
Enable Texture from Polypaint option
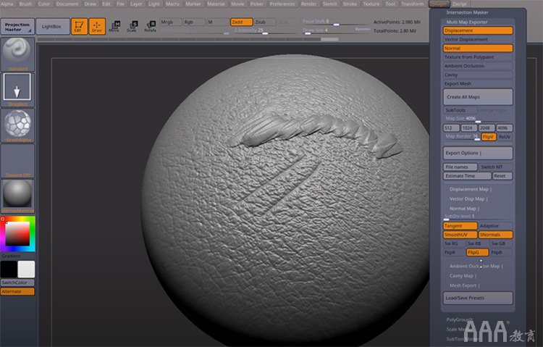478,57
